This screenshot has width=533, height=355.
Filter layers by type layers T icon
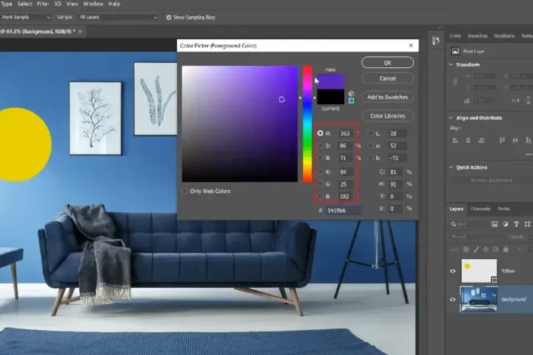(517, 224)
